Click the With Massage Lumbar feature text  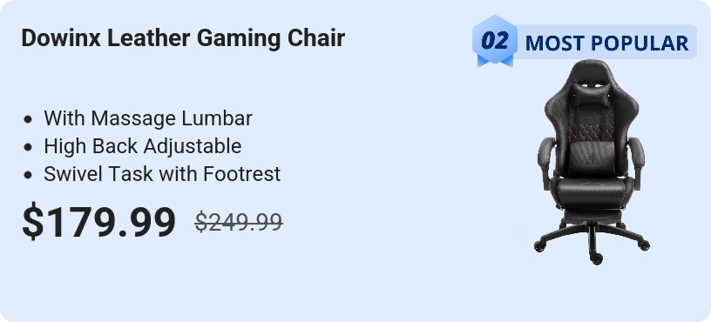[148, 118]
